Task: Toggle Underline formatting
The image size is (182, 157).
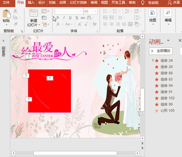Action: click(x=70, y=18)
